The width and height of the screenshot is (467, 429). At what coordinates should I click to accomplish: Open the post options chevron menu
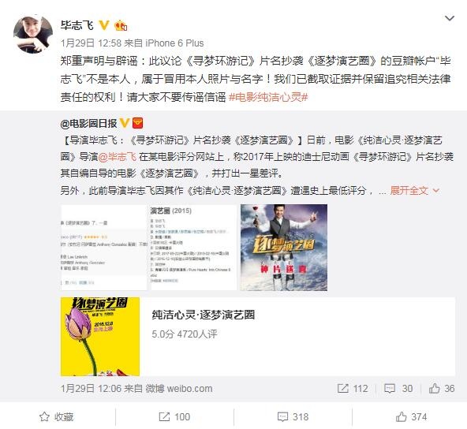(449, 18)
